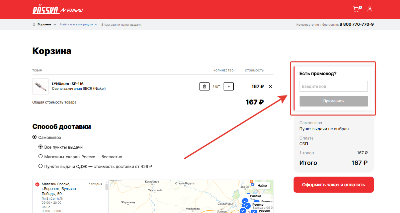Click the Итого total label

[308, 163]
